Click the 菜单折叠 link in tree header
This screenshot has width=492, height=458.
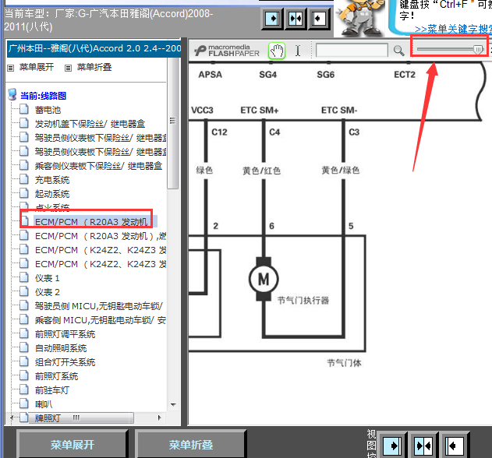click(94, 67)
